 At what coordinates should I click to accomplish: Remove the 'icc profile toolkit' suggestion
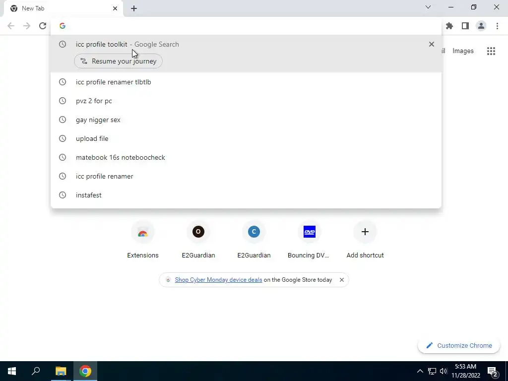pyautogui.click(x=431, y=44)
